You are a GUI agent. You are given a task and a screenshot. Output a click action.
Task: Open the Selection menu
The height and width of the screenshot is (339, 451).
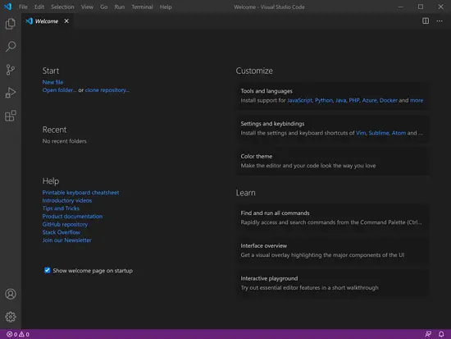(62, 7)
